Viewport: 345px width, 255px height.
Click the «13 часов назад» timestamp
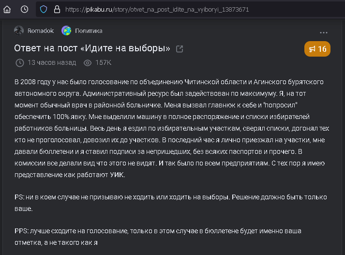tap(52, 63)
